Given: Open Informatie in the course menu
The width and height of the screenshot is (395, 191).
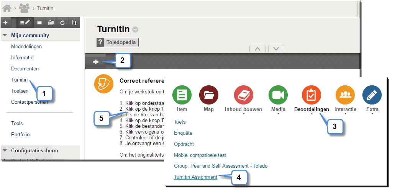Looking at the screenshot, I should [x=22, y=58].
